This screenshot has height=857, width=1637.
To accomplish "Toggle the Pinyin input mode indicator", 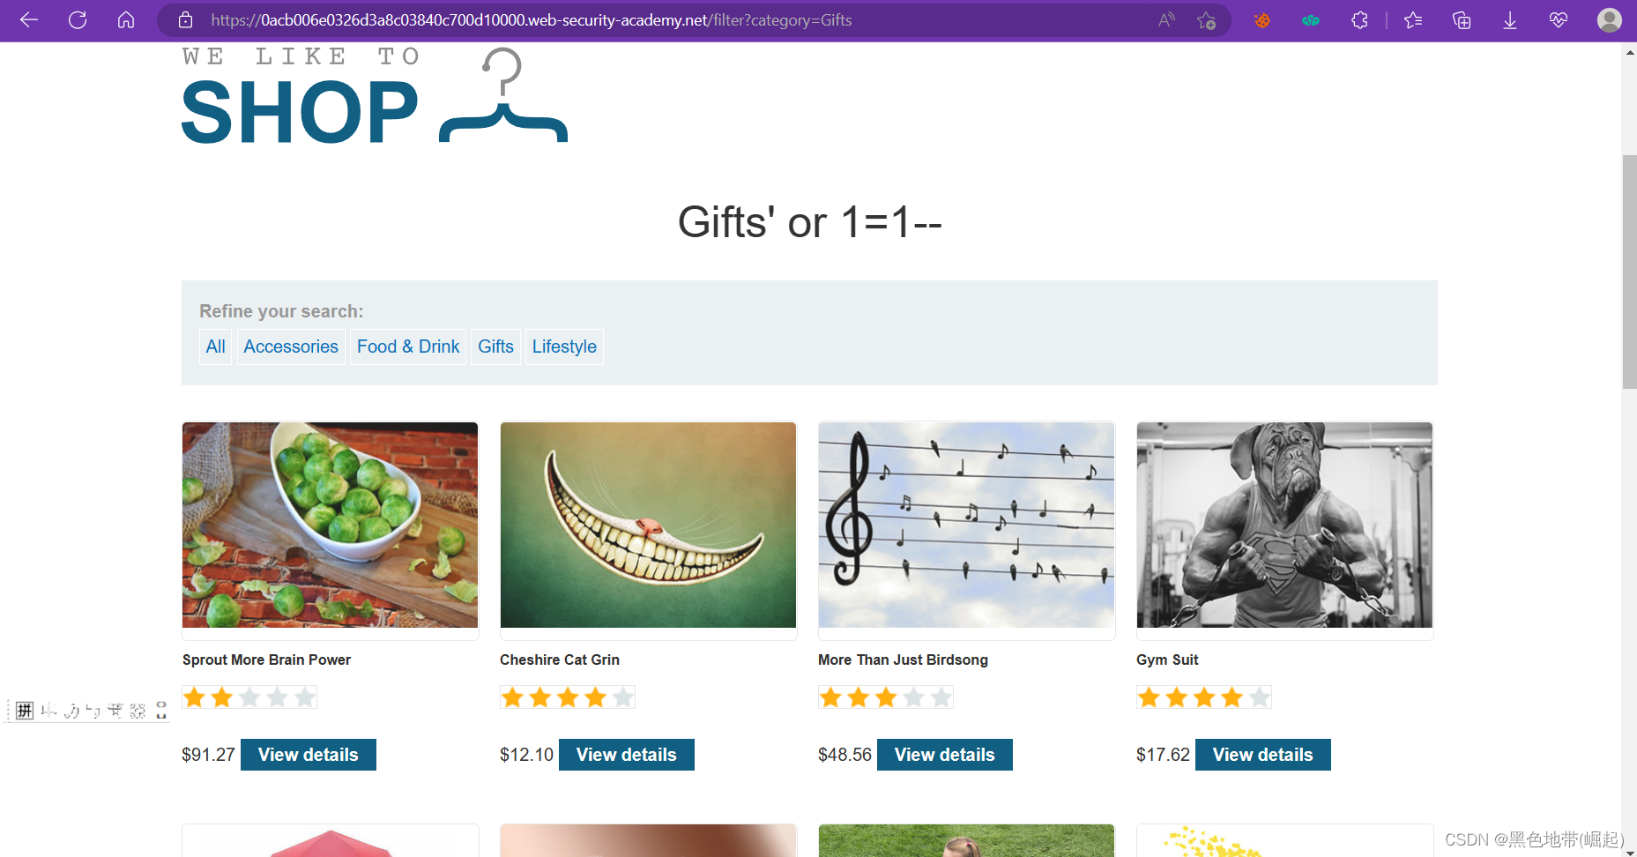I will pos(25,711).
